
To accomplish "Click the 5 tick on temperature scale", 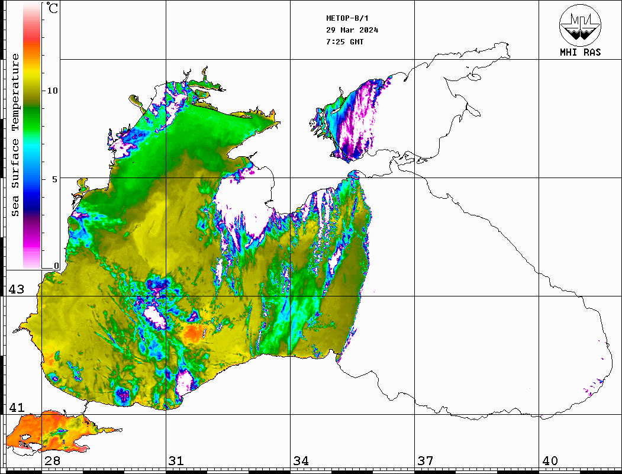I will pos(55,179).
